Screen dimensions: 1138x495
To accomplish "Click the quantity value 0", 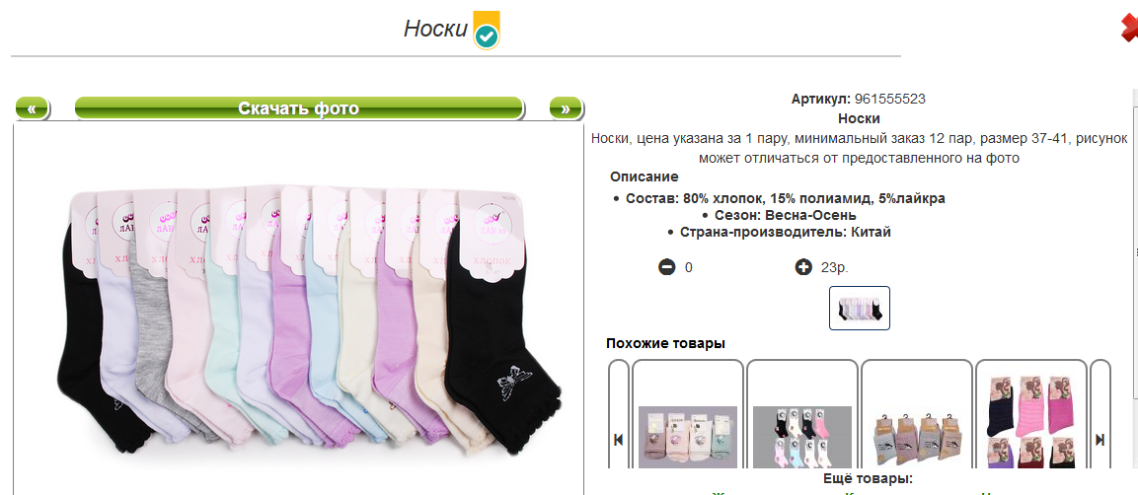I will [x=689, y=267].
